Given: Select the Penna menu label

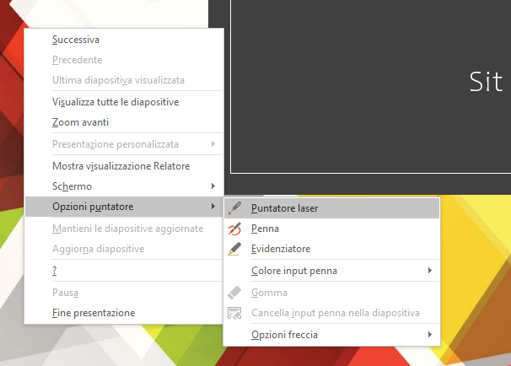Looking at the screenshot, I should pos(265,229).
